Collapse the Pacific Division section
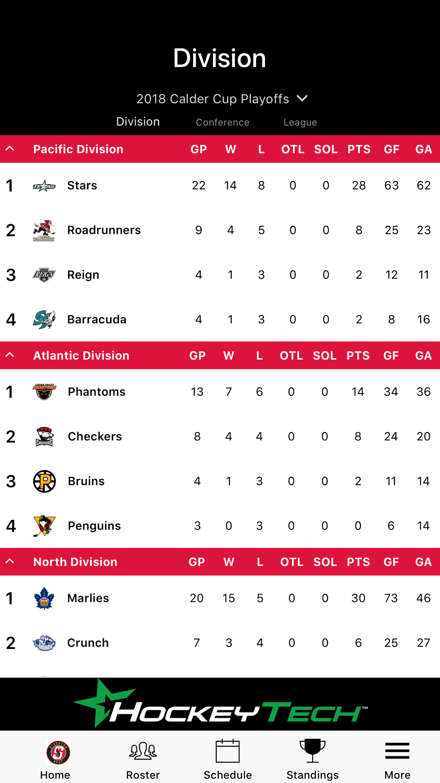This screenshot has height=783, width=440. (x=10, y=149)
